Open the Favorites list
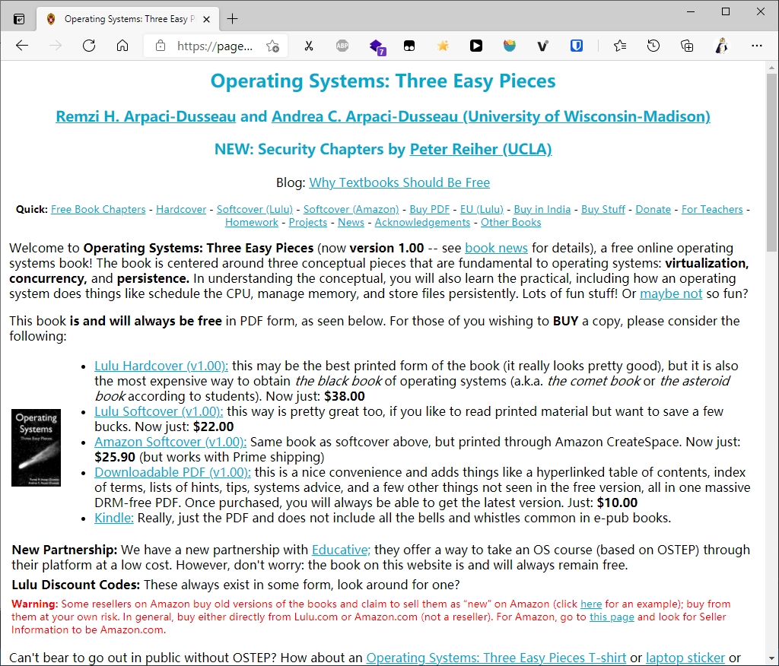Viewport: 779px width, 666px height. (x=619, y=46)
